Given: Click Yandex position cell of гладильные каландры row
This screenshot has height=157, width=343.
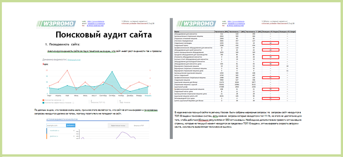Looking at the screenshot, I should pos(270,43).
